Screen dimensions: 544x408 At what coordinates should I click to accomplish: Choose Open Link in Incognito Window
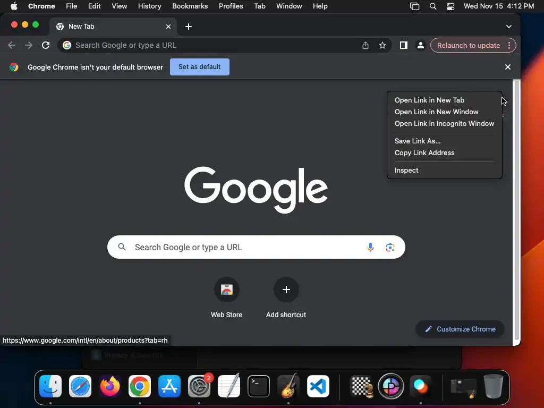pyautogui.click(x=445, y=123)
